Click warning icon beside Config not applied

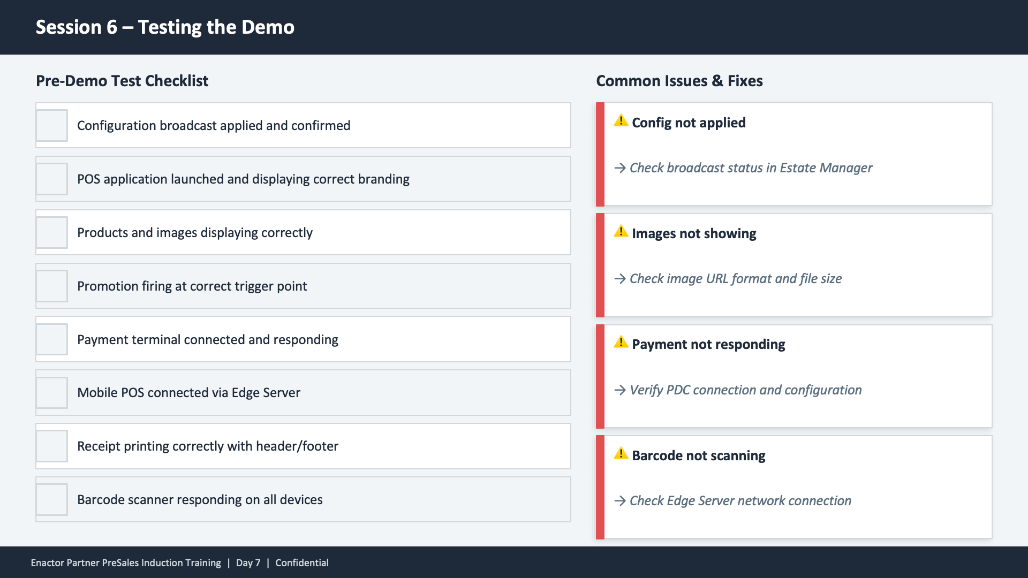(621, 121)
